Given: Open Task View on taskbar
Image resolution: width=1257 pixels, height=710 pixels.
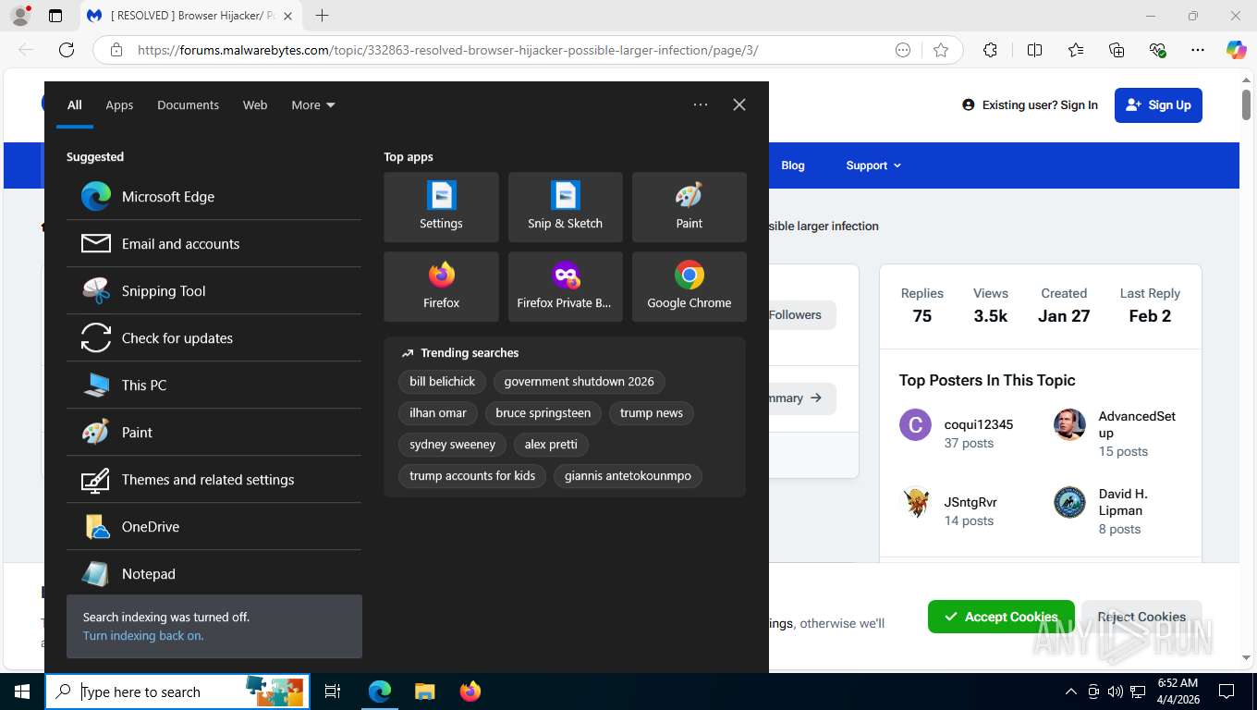Looking at the screenshot, I should [x=333, y=692].
